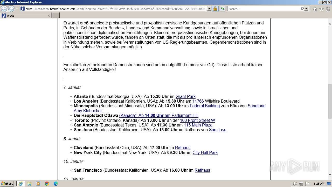The height and width of the screenshot is (187, 332).
Task: Open the volume speaker tray icon
Action: pos(295,184)
